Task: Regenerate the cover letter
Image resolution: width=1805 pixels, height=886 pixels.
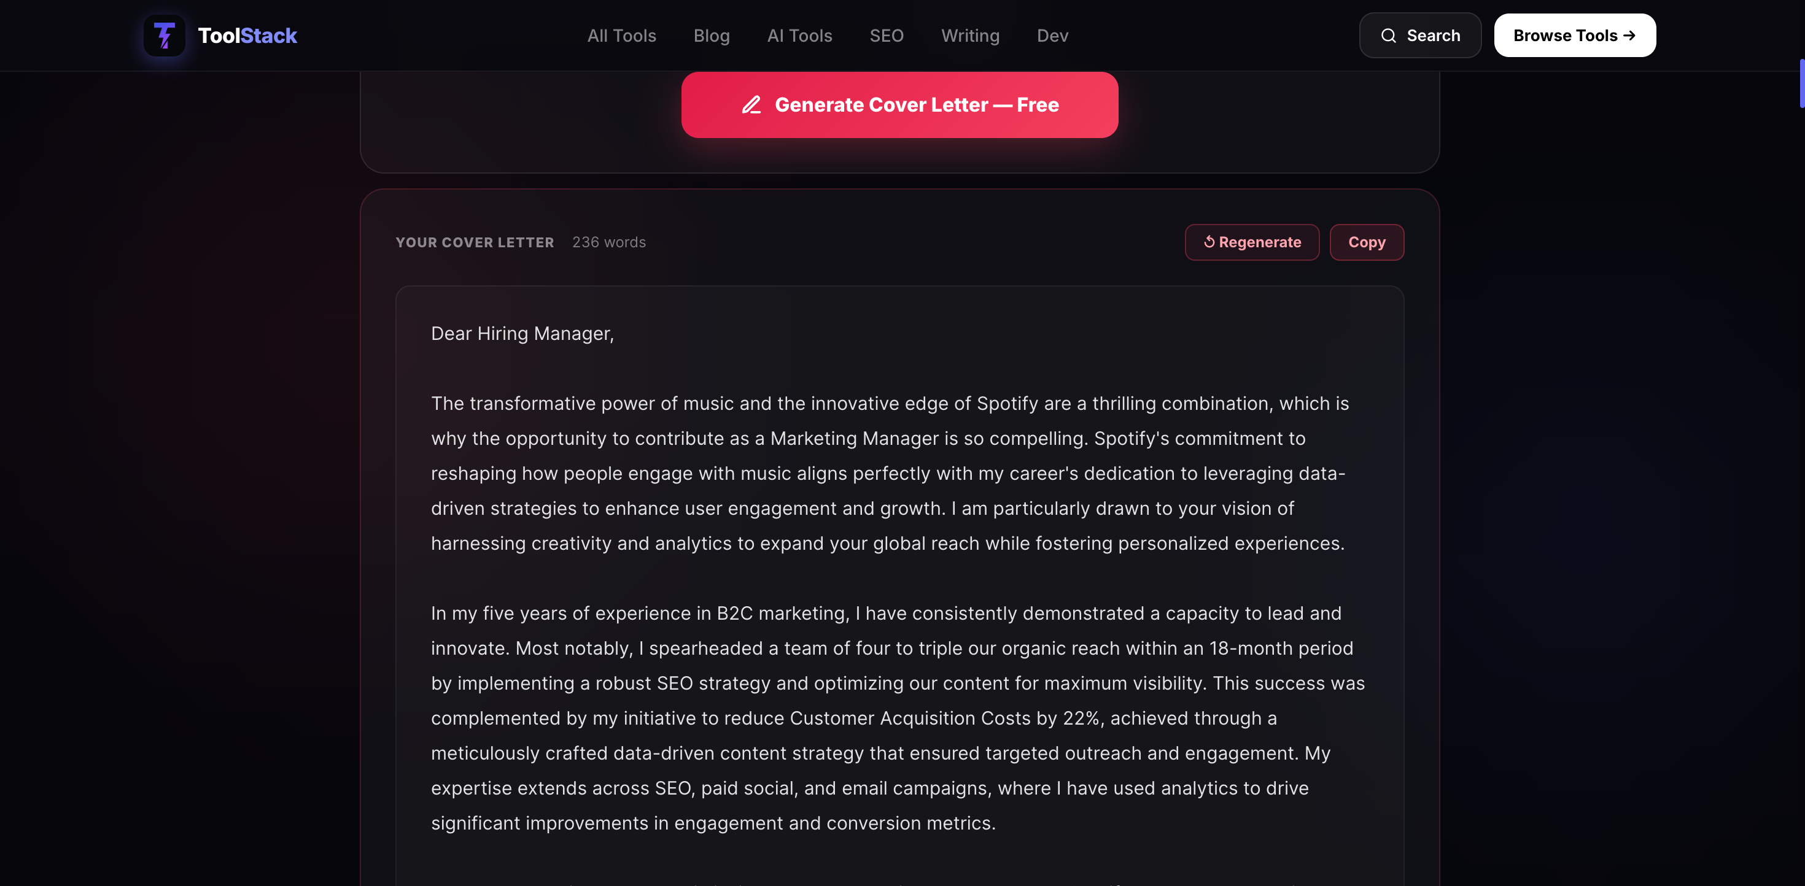Action: click(1251, 242)
